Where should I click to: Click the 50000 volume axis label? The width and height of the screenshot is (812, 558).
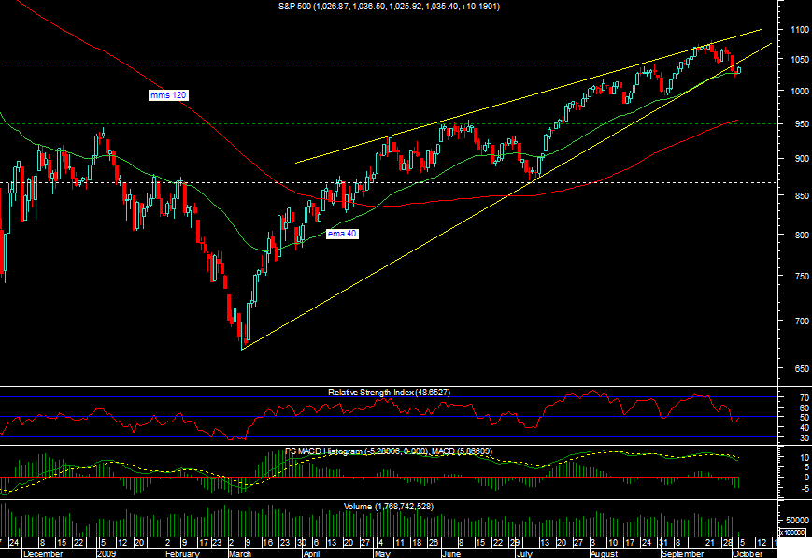[x=797, y=521]
